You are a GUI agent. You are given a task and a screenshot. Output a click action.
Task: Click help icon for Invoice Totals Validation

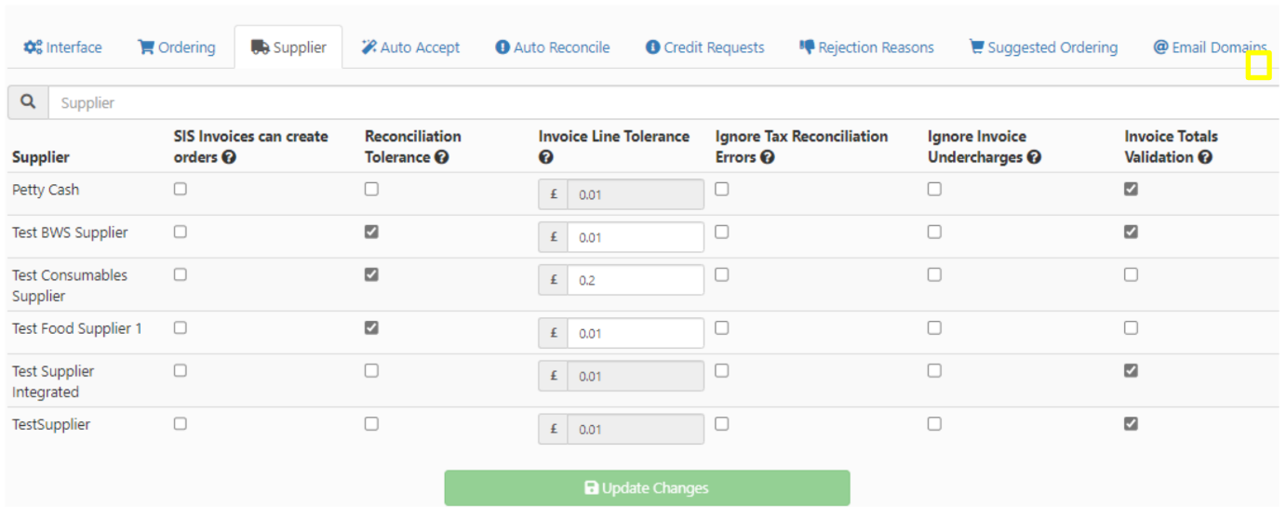1206,157
